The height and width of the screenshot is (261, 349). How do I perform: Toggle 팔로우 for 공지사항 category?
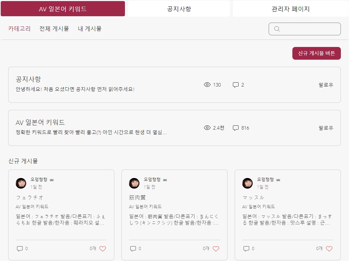point(326,85)
